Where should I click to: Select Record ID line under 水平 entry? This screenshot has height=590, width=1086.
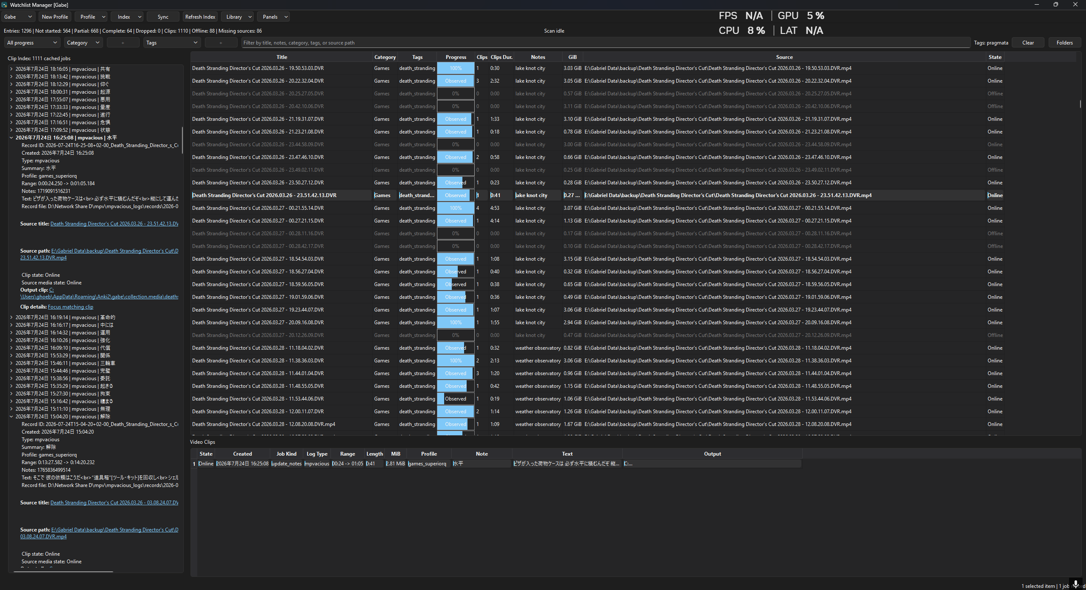pos(100,145)
